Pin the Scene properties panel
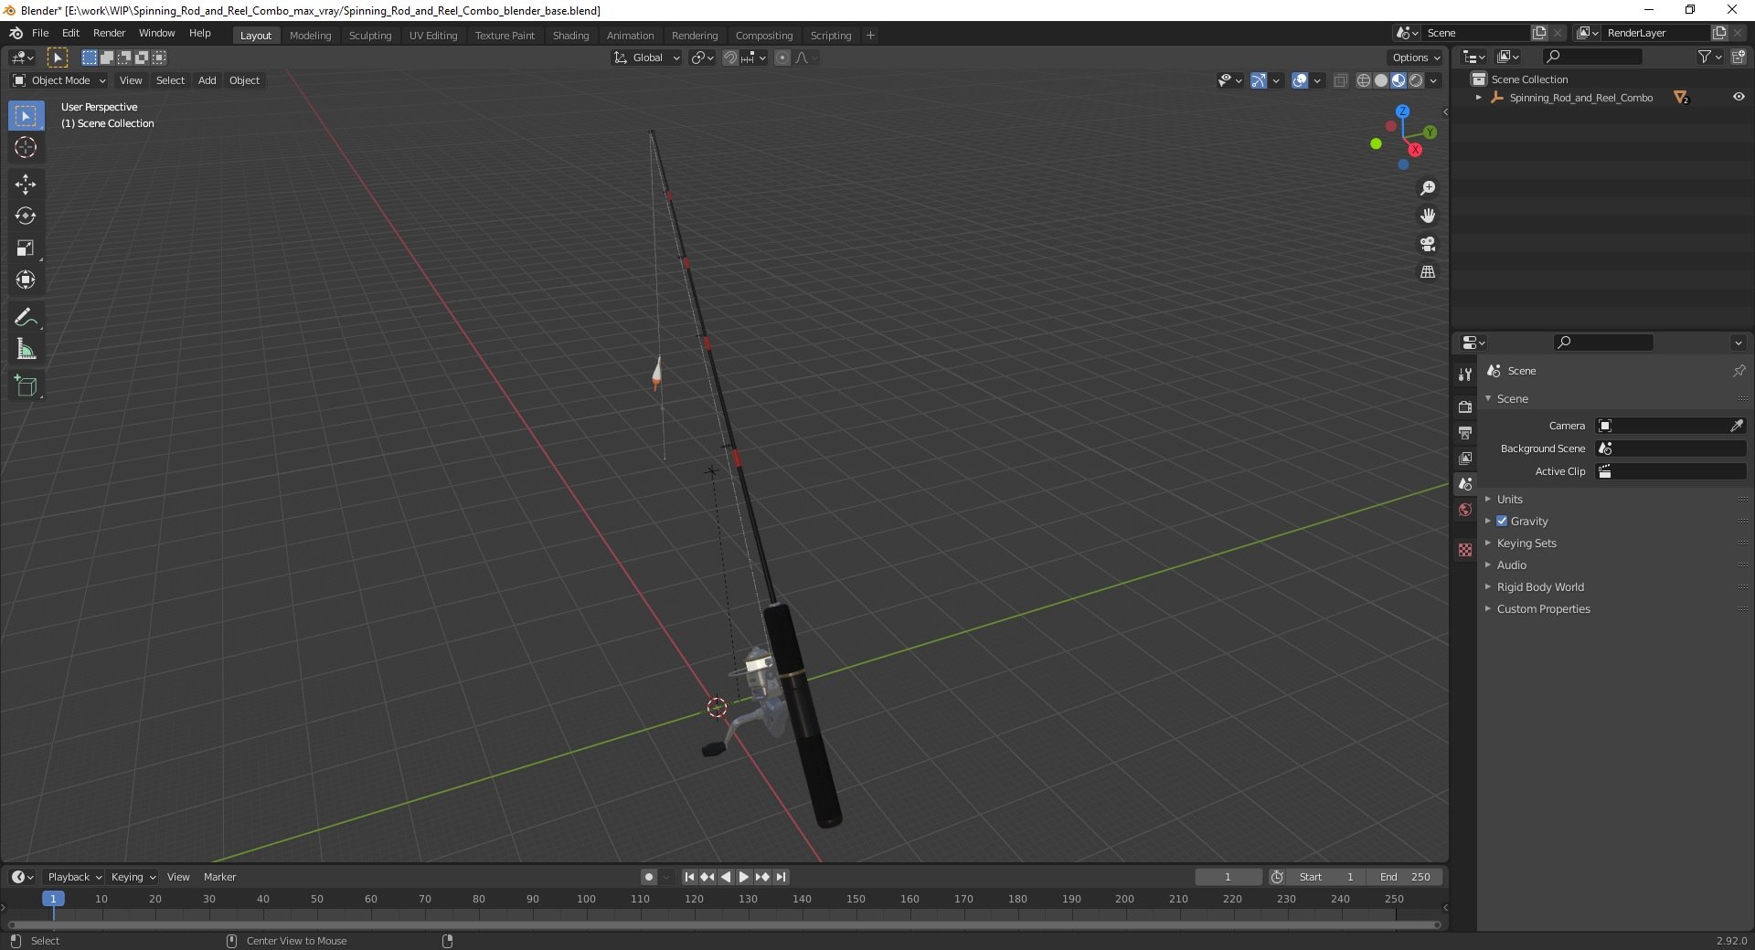The height and width of the screenshot is (950, 1755). [x=1739, y=371]
